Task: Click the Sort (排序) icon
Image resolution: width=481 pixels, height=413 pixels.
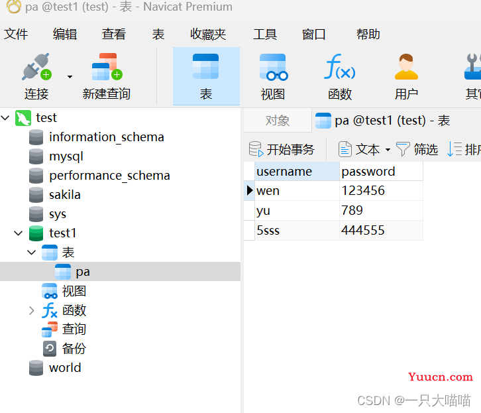Action: pos(455,149)
